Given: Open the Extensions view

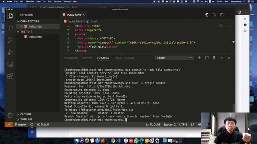Looking at the screenshot, I should (10, 76).
